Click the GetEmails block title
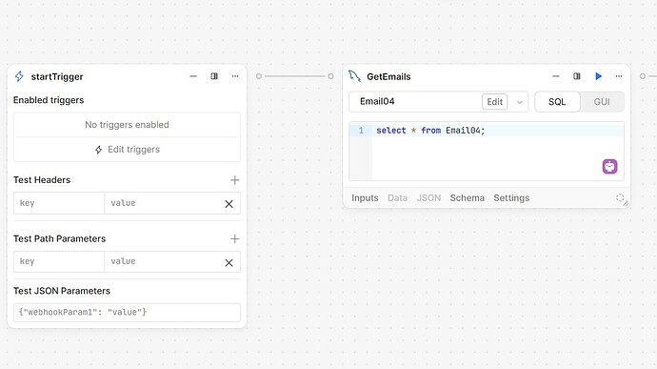 click(x=388, y=76)
